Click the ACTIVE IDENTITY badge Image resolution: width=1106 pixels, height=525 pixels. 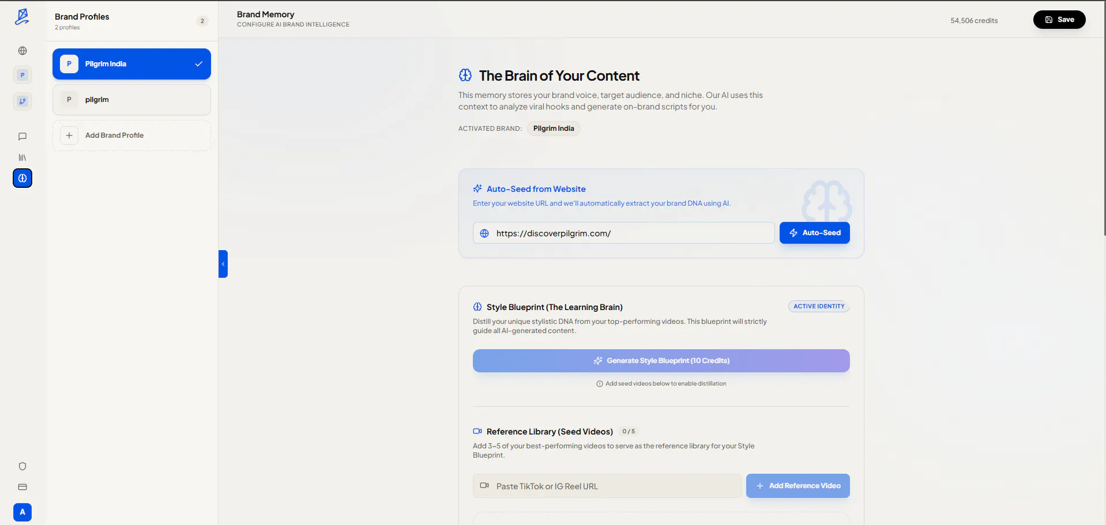819,307
